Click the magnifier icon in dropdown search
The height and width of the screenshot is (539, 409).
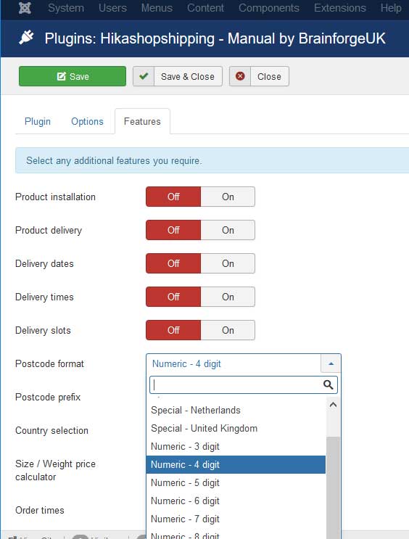[329, 384]
